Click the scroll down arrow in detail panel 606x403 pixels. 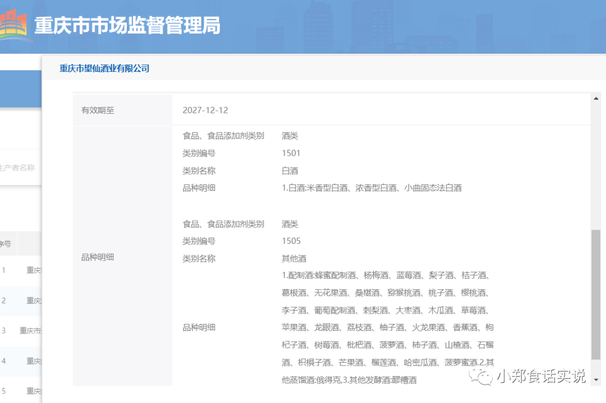(596, 380)
